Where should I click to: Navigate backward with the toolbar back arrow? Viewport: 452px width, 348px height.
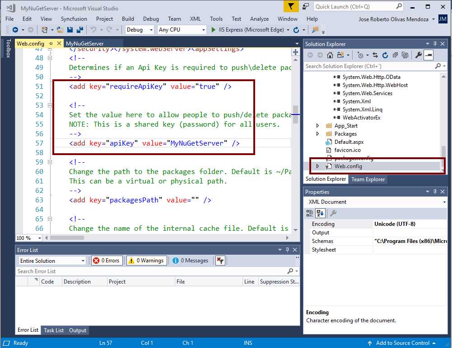pyautogui.click(x=15, y=30)
